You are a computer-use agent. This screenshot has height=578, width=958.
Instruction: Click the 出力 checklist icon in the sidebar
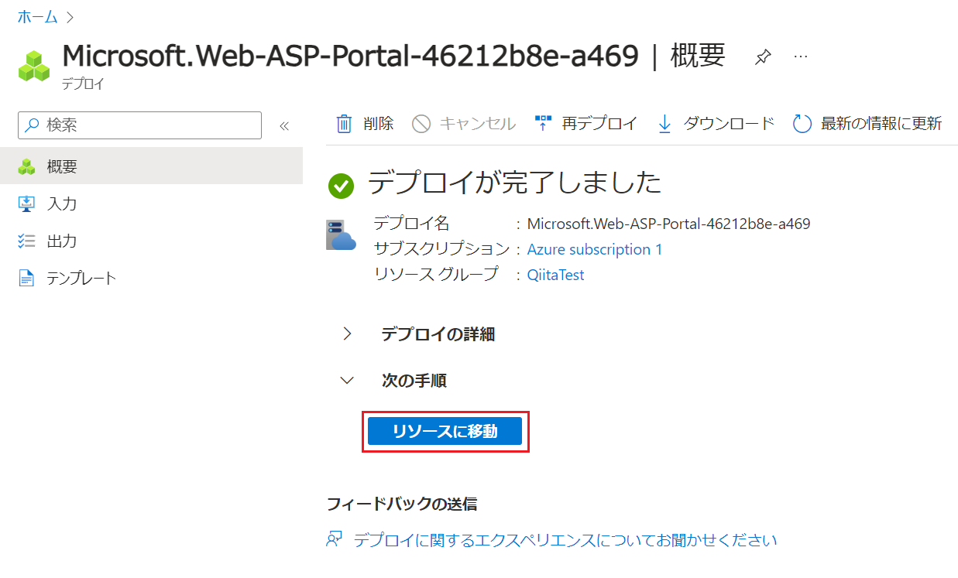click(x=27, y=241)
